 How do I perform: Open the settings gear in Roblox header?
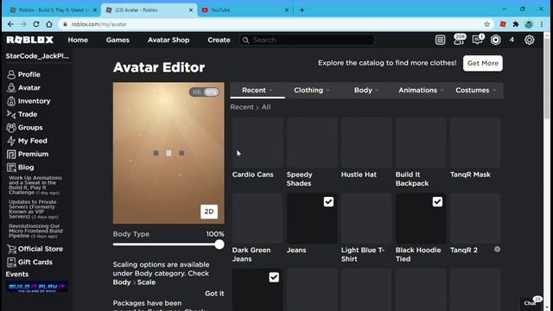point(529,40)
